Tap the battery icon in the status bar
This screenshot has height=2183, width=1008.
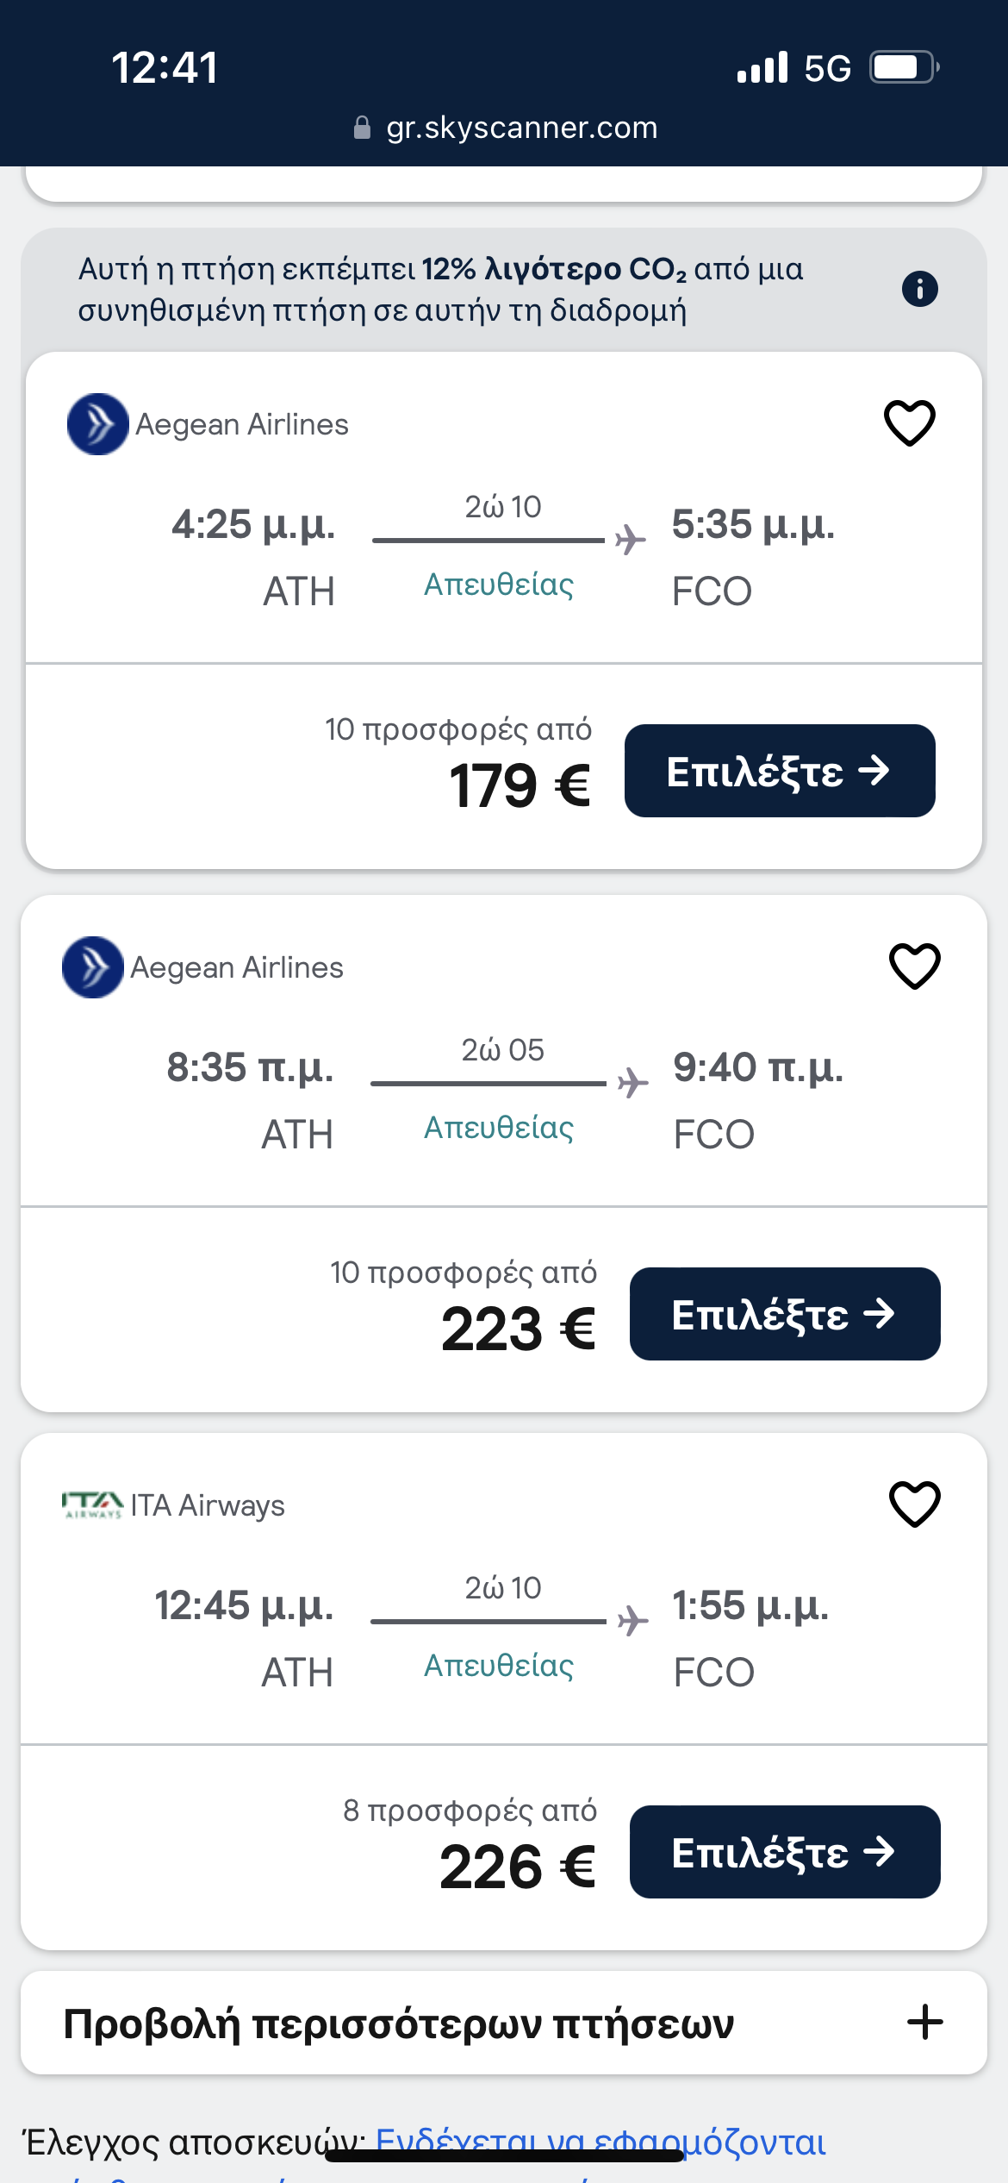(903, 67)
